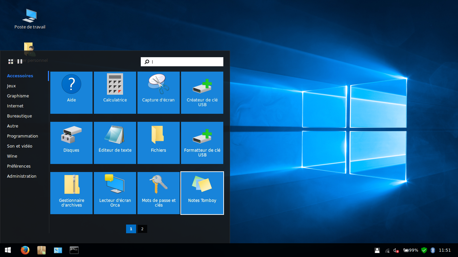Launch the terminal from the taskbar
Screen dimensions: 458x257
[x=74, y=250]
